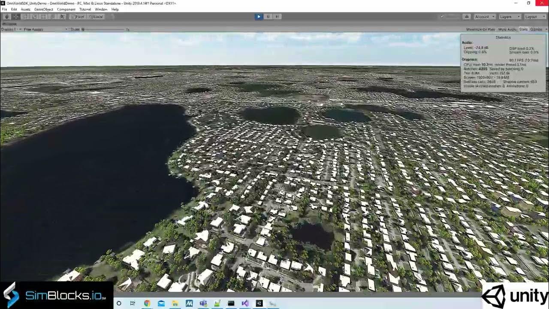The height and width of the screenshot is (309, 549).
Task: Open the blue M app on the taskbar
Action: (189, 303)
